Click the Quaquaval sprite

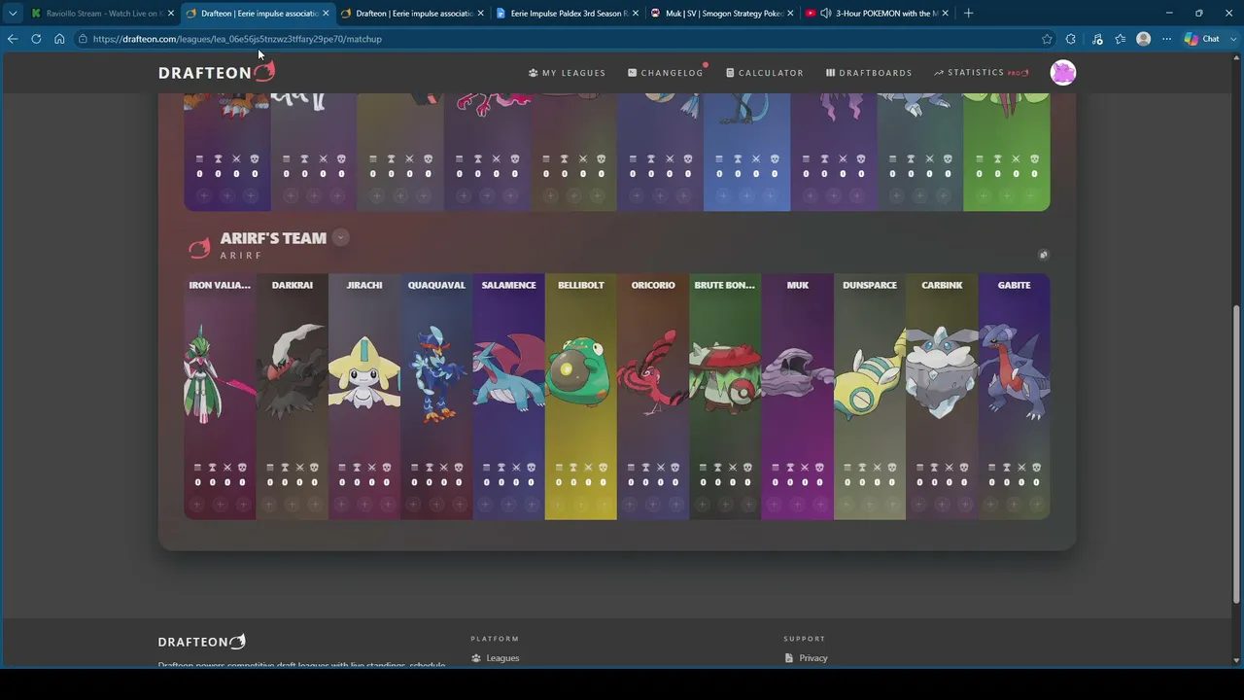[436, 374]
